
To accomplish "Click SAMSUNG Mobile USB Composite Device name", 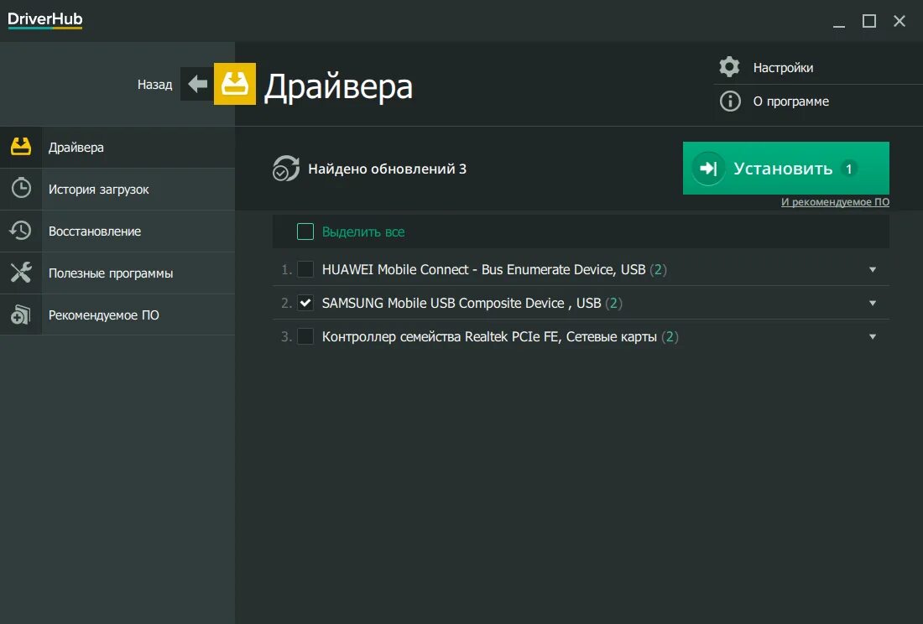I will click(x=461, y=303).
